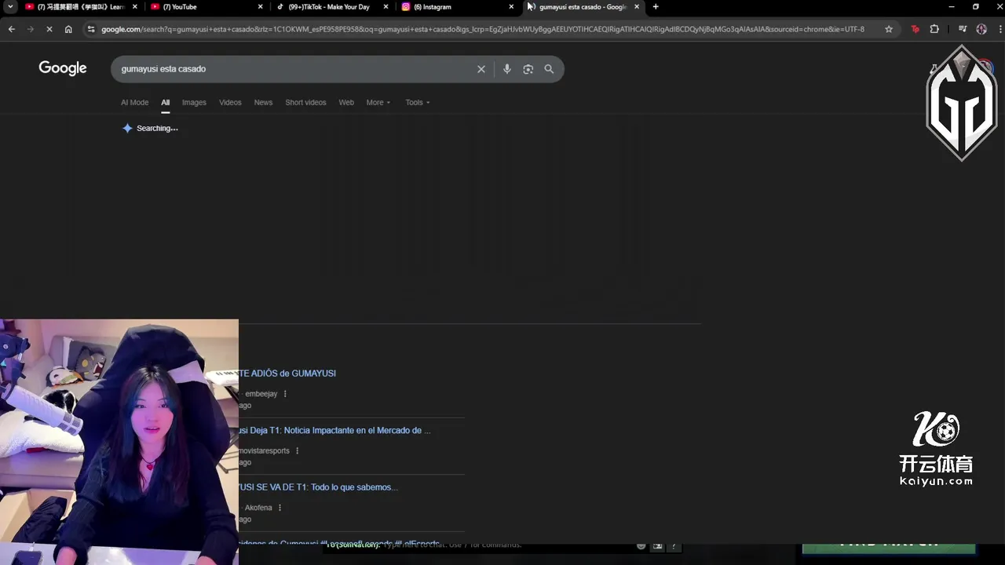1005x565 pixels.
Task: Clear the search box with the X icon
Action: pos(481,69)
